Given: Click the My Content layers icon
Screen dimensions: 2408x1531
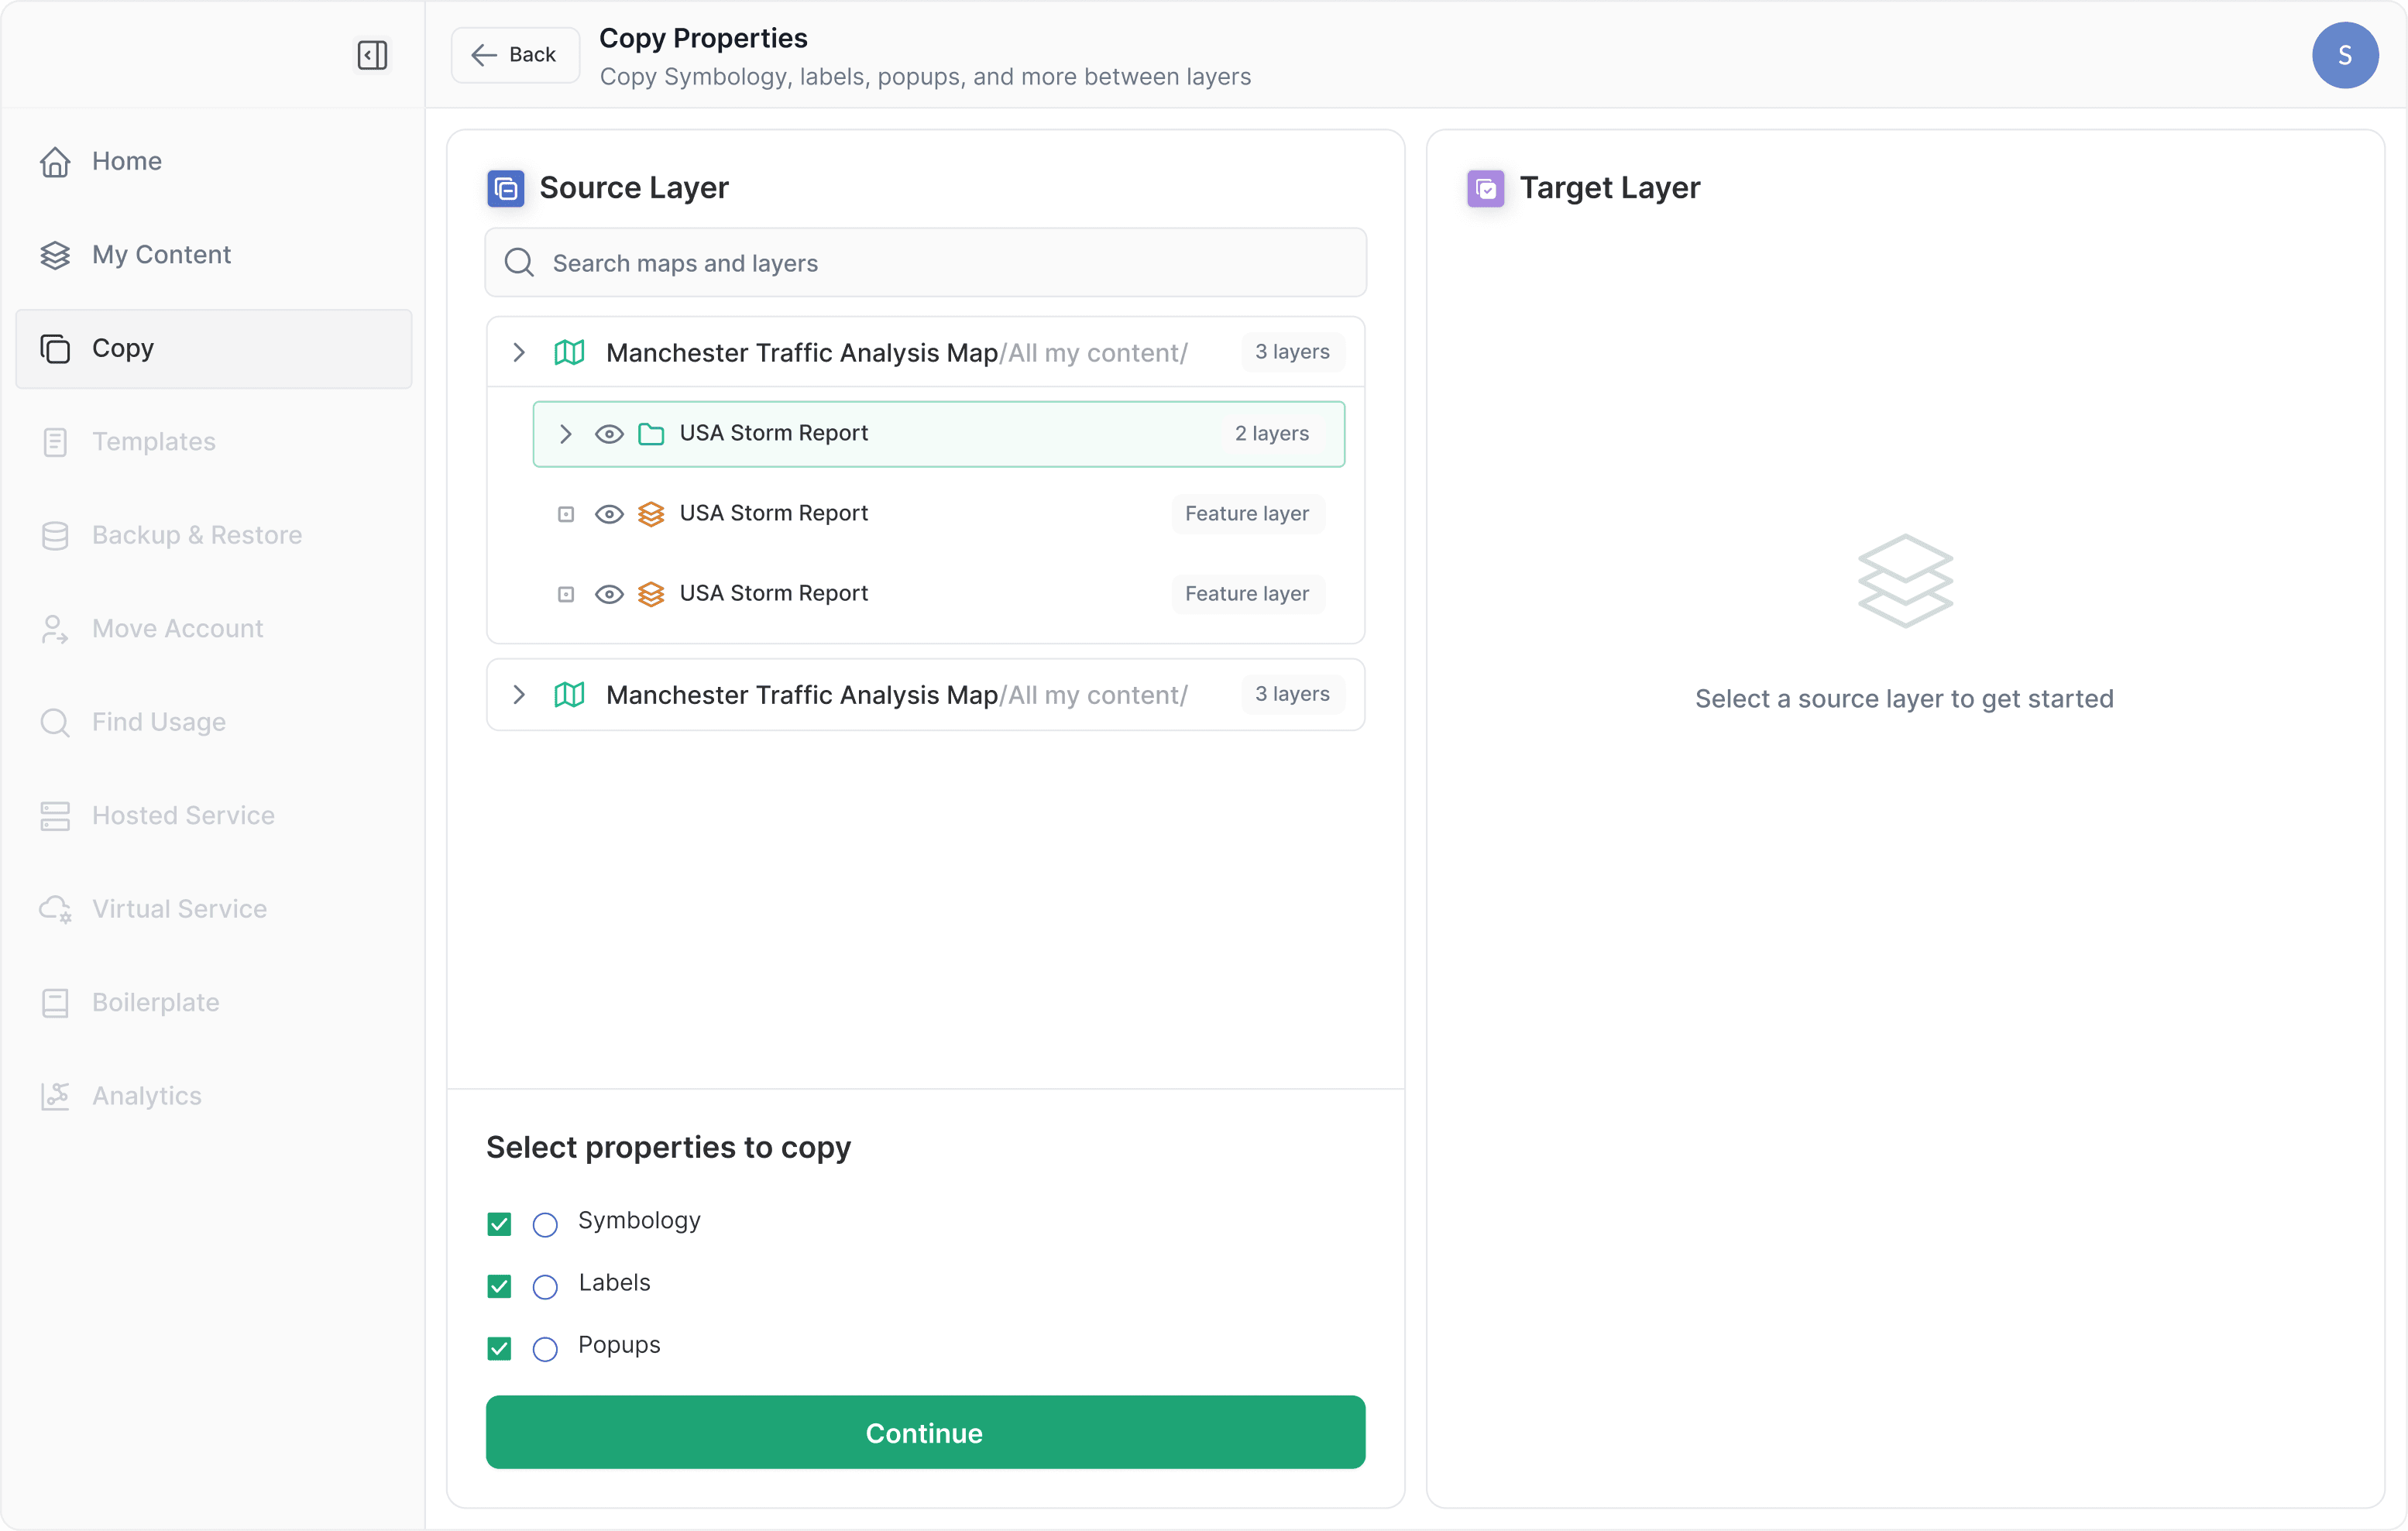Looking at the screenshot, I should pyautogui.click(x=55, y=255).
